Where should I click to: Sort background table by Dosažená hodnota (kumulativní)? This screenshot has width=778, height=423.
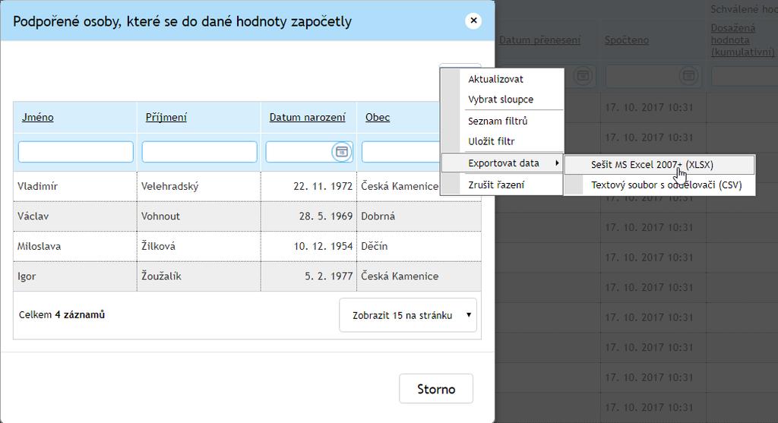tap(743, 40)
